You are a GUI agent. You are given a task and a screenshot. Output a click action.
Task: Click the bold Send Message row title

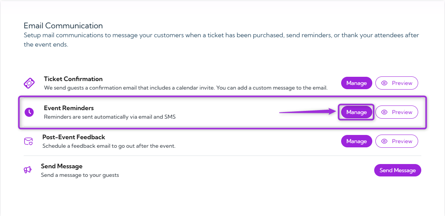tap(61, 166)
